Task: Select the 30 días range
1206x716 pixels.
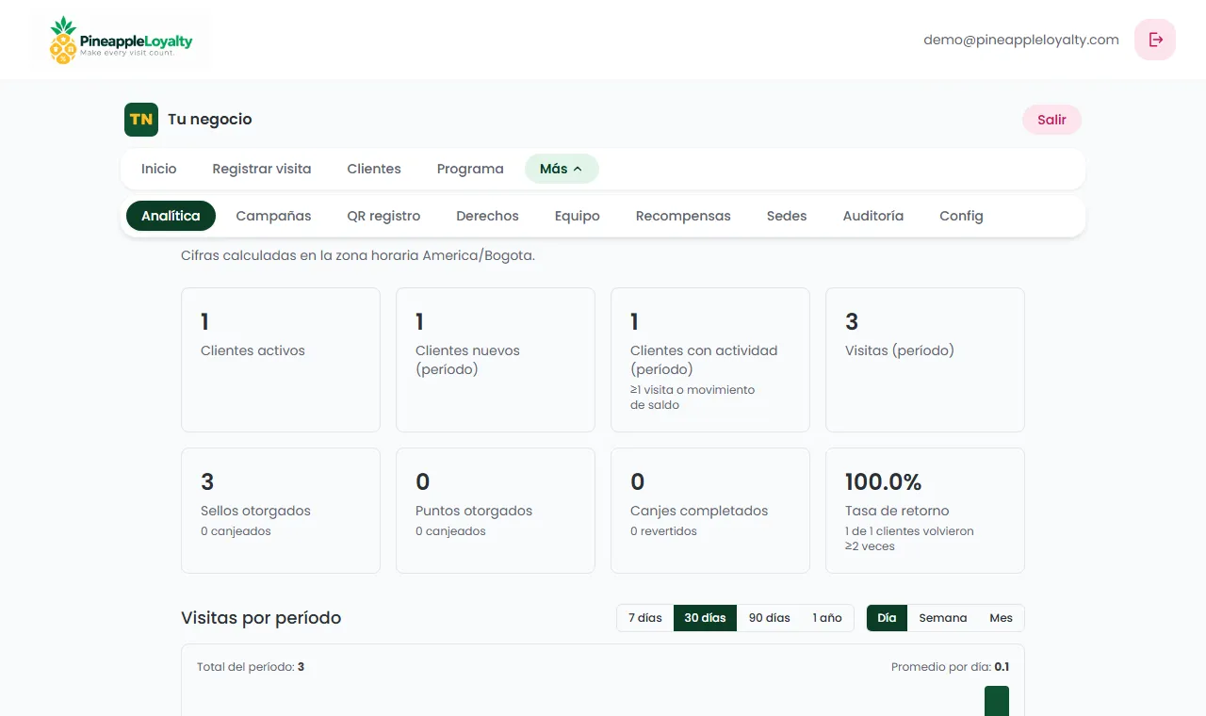Action: (x=705, y=618)
